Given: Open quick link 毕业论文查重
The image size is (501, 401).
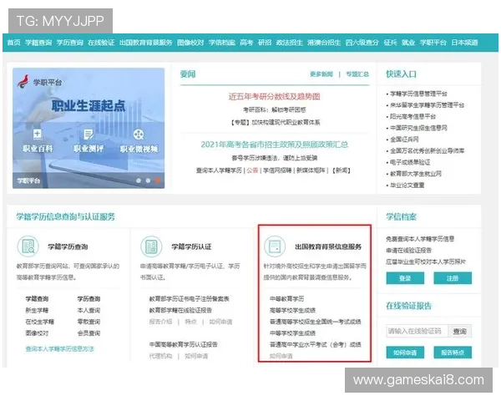Looking at the screenshot, I should point(407,185).
